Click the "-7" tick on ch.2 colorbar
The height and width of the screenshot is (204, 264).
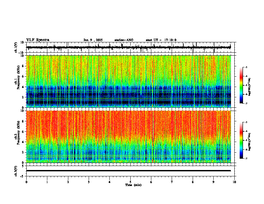coord(246,158)
